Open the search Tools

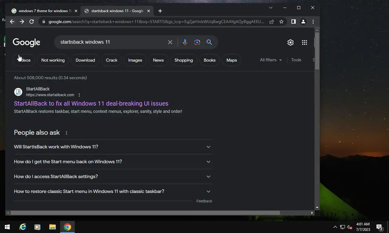coord(296,60)
